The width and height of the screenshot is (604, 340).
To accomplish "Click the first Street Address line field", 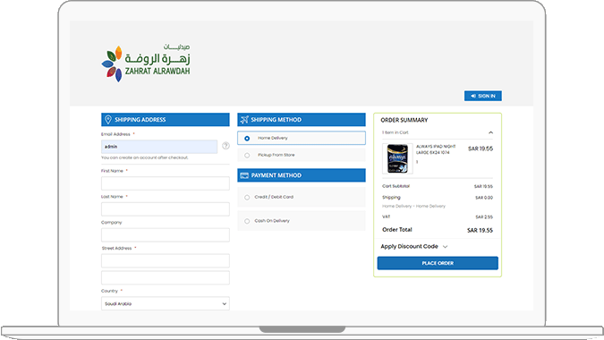I will click(166, 260).
